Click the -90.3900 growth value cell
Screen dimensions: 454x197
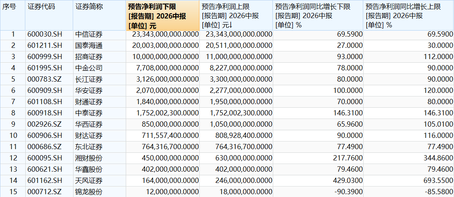[318, 192]
